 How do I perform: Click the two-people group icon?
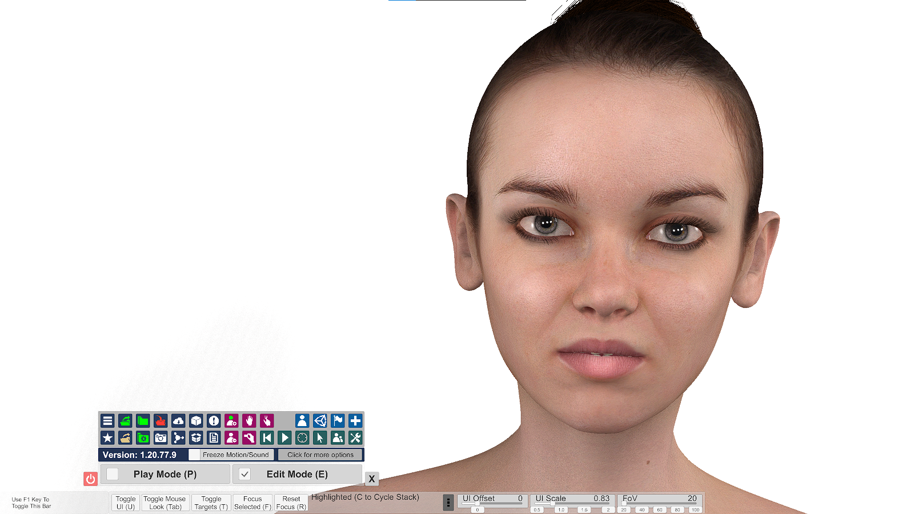click(338, 438)
